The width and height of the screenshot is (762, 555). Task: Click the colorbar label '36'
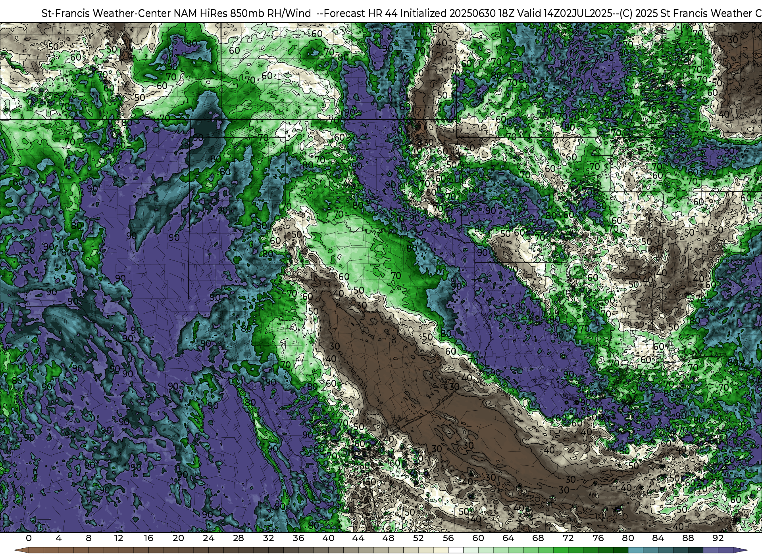tap(298, 538)
